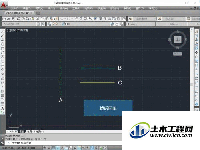Click the [-][俯视][二维线框] viewport label

17,30
